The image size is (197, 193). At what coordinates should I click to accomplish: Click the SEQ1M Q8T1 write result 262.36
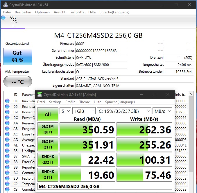pos(144,129)
